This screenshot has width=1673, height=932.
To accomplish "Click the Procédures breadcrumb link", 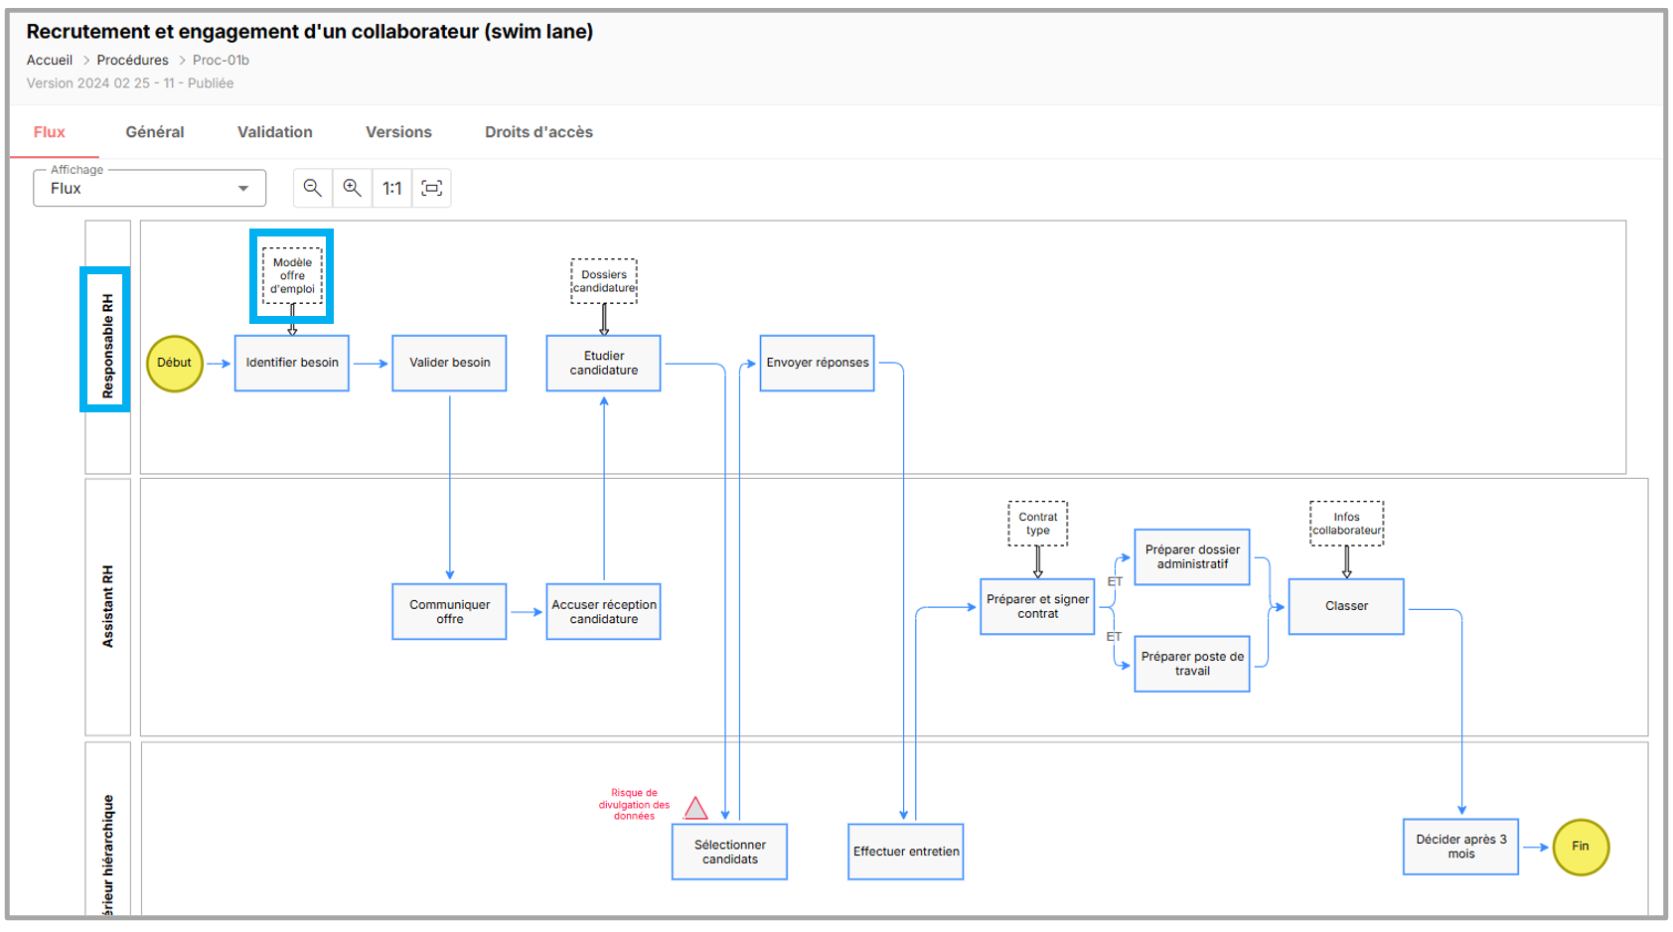I will (132, 61).
